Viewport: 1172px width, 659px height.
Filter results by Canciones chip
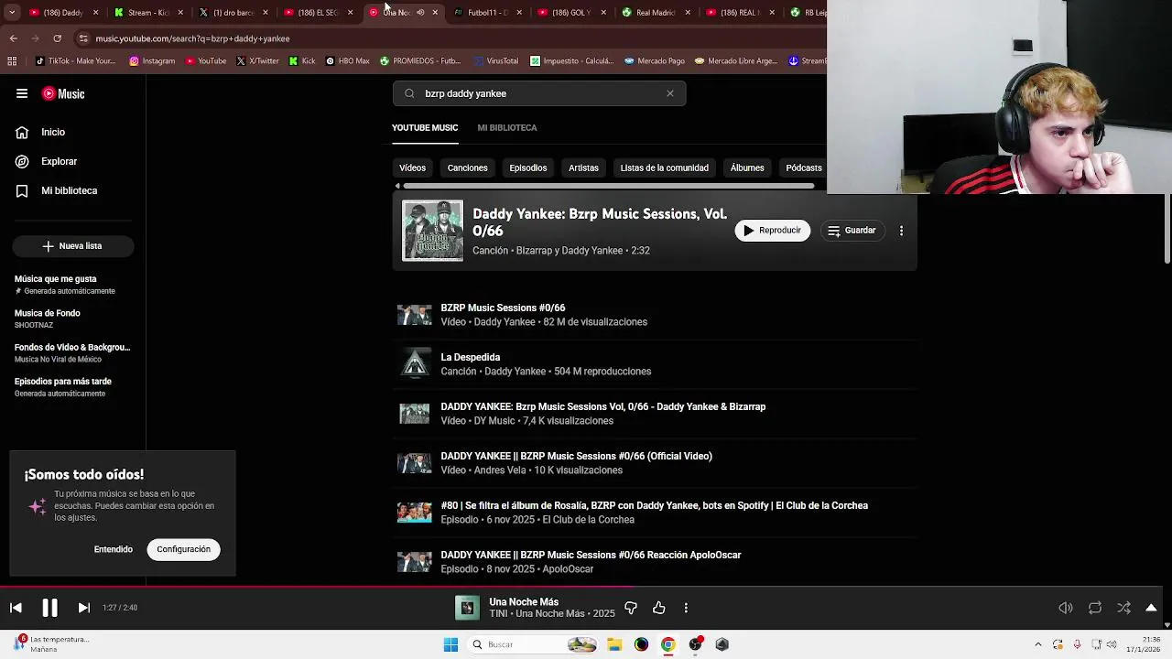(x=467, y=167)
